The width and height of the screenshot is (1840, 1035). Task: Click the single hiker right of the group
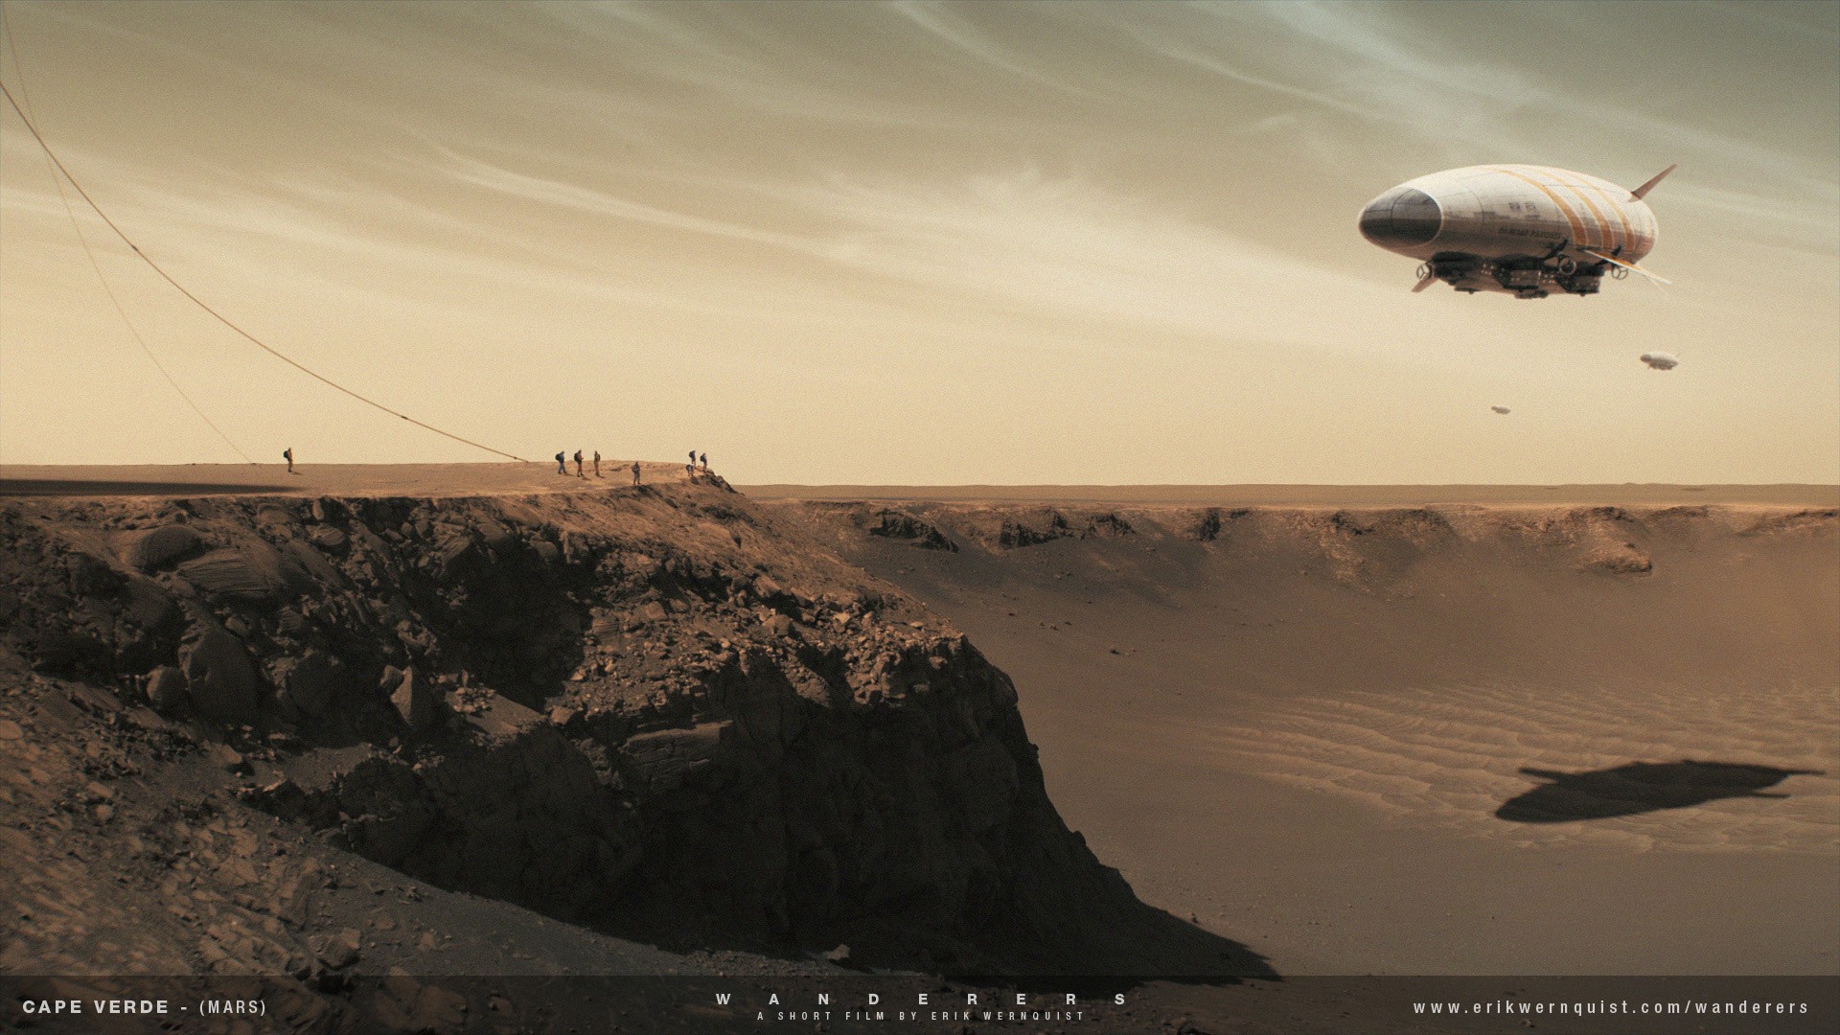pyautogui.click(x=635, y=471)
